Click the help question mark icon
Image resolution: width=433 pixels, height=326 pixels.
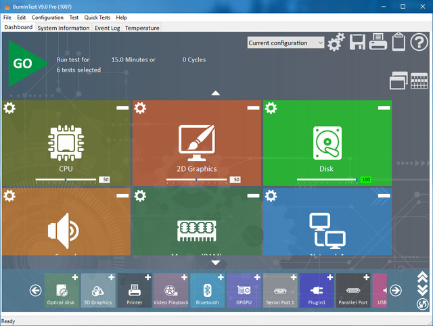420,43
